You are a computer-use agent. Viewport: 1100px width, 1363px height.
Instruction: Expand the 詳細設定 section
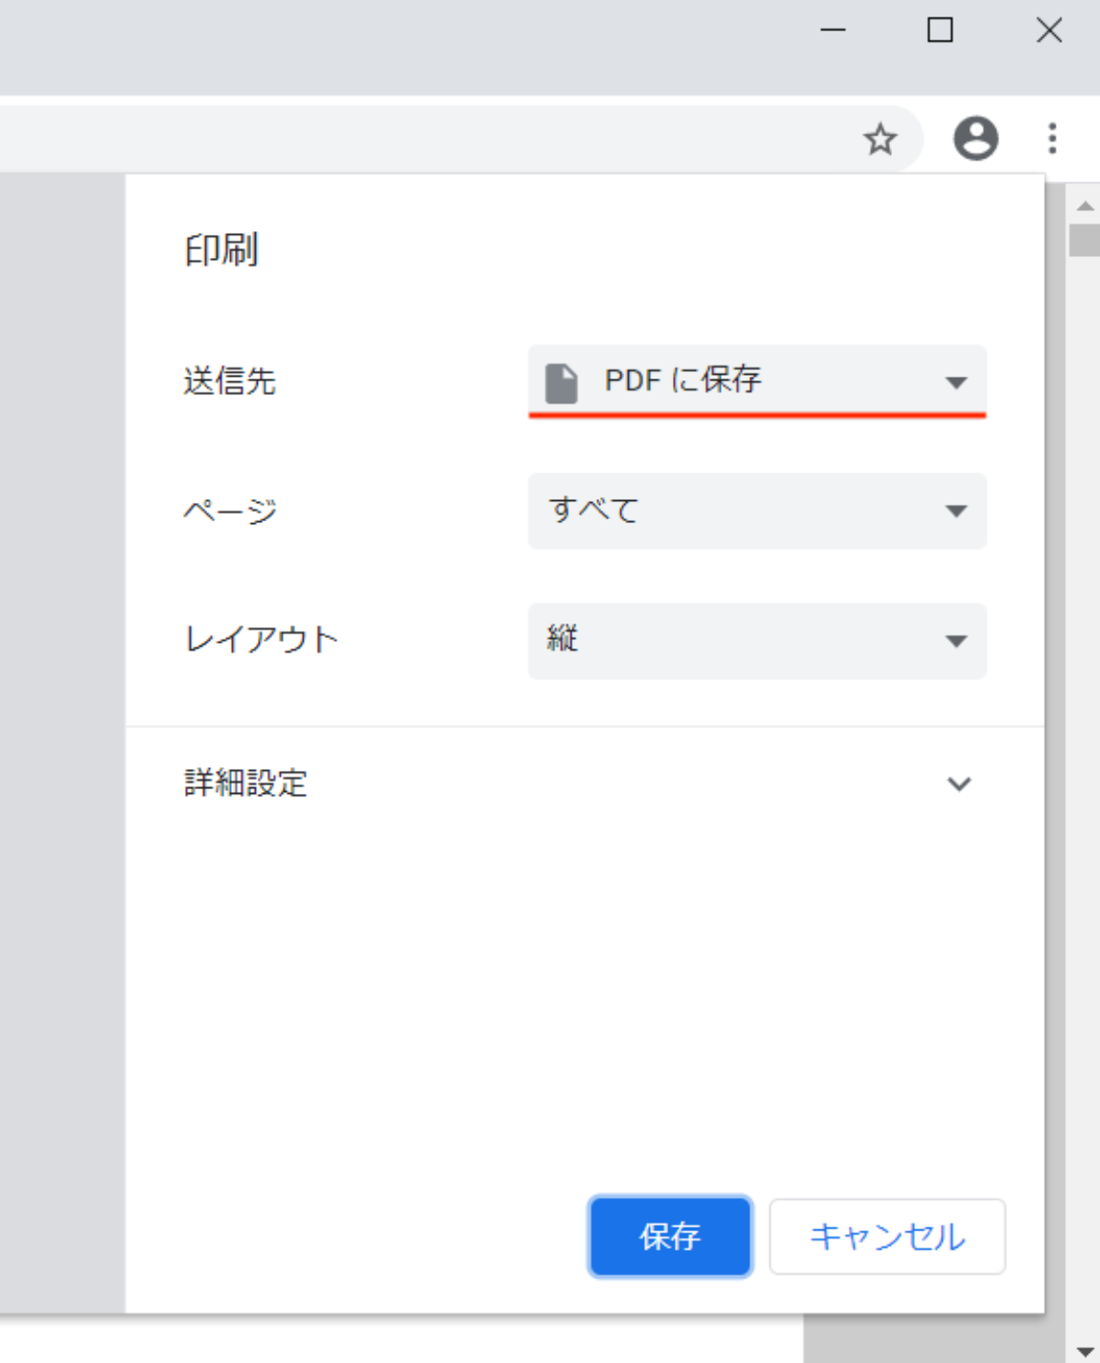[958, 784]
